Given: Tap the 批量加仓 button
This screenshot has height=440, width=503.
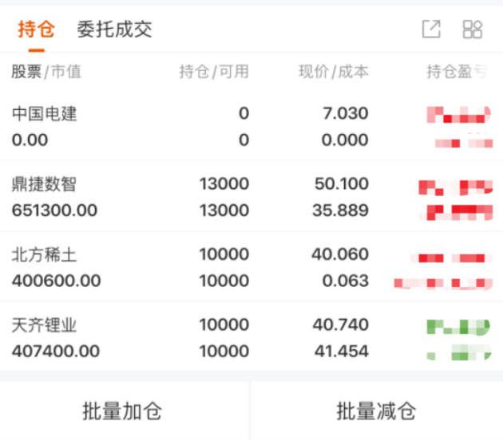Looking at the screenshot, I should click(x=122, y=411).
